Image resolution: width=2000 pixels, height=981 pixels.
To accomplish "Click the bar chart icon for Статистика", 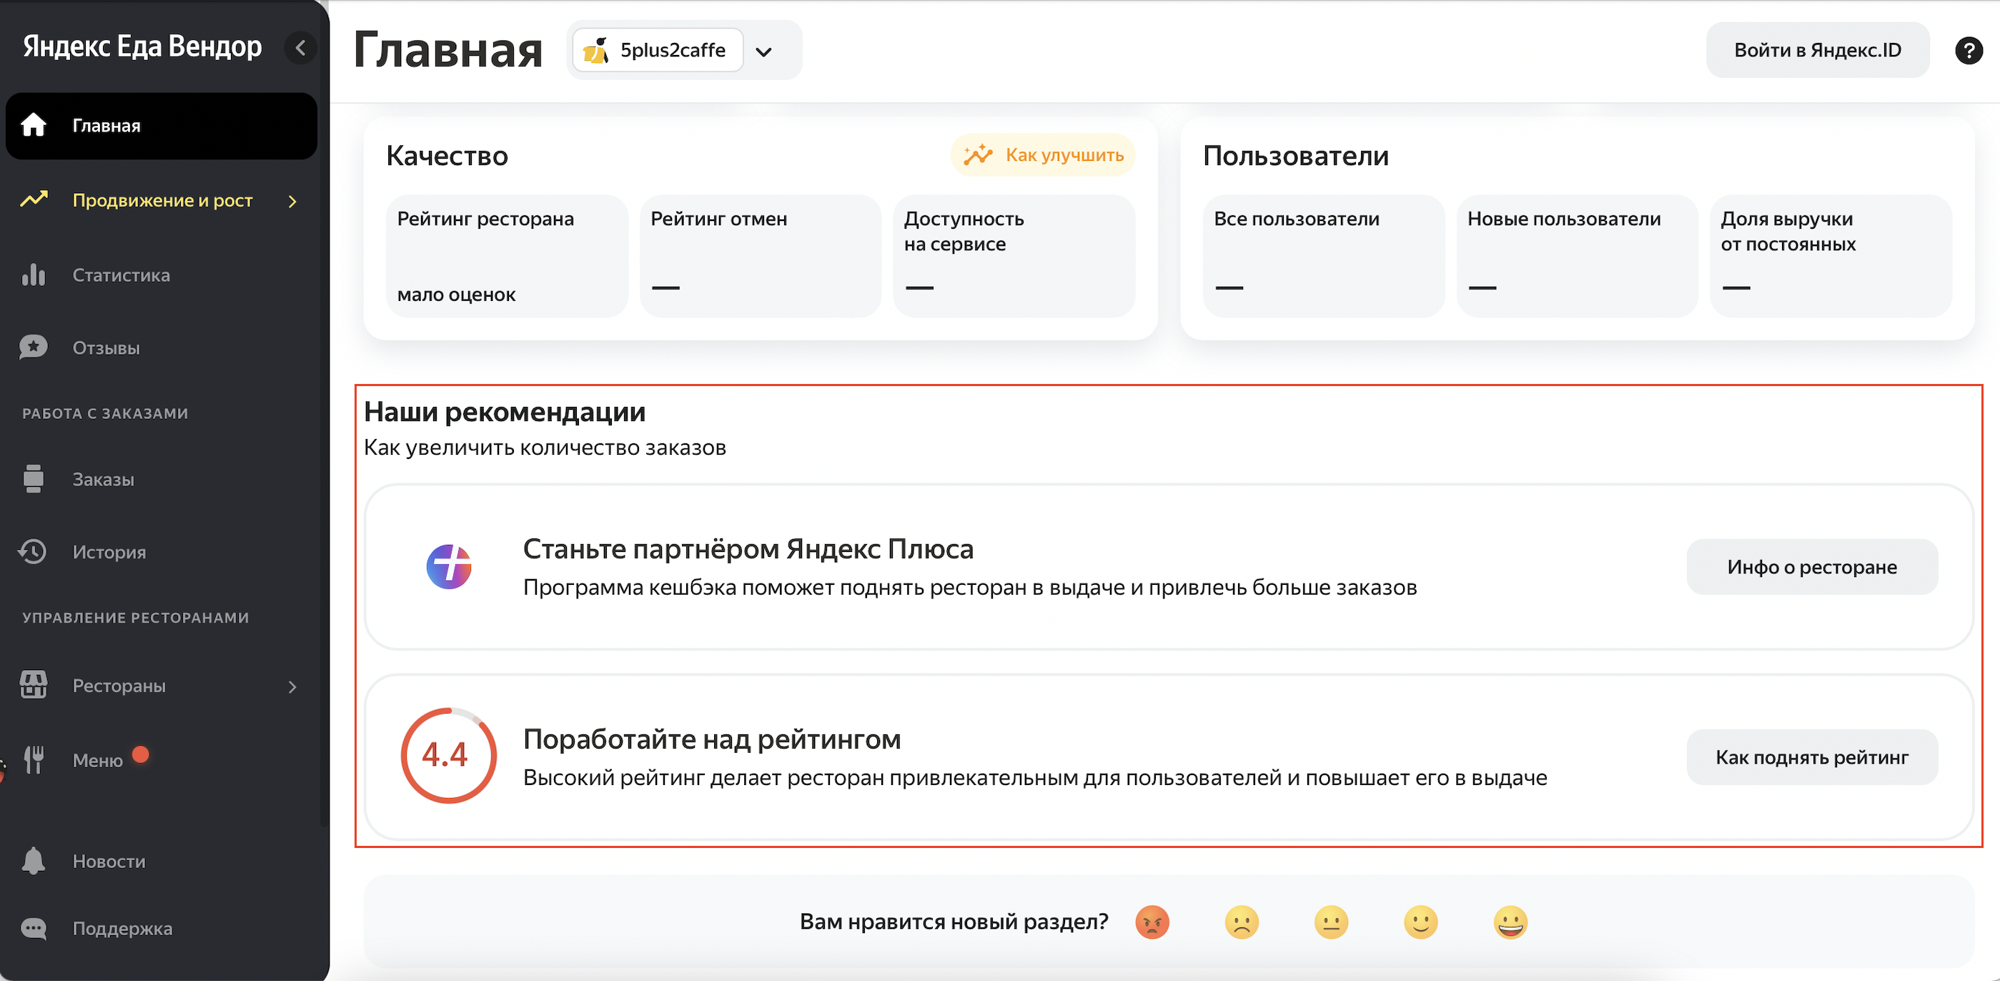I will tap(34, 274).
